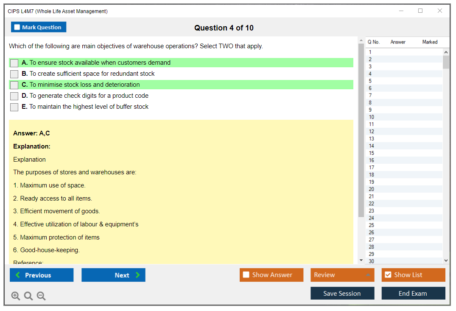Click the Marked column header
Viewport: 456px width, 311px height.
pos(429,42)
